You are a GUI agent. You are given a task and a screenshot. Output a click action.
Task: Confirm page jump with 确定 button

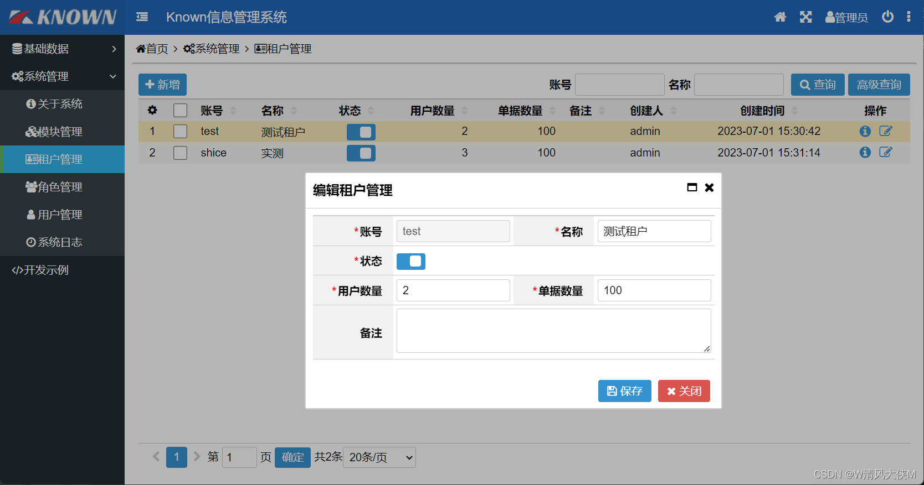point(292,457)
